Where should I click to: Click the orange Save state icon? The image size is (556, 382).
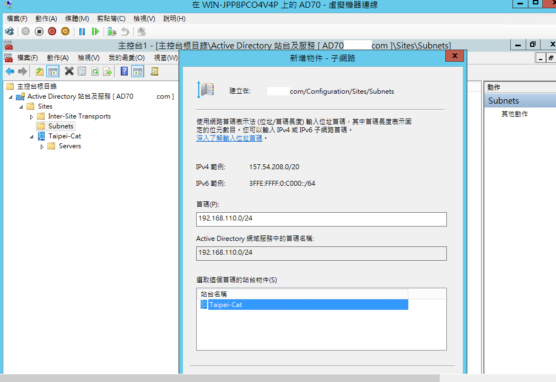[65, 31]
